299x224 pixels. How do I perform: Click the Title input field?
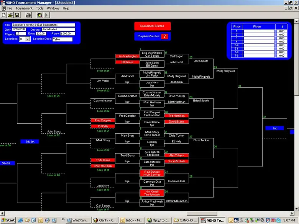pos(44,25)
